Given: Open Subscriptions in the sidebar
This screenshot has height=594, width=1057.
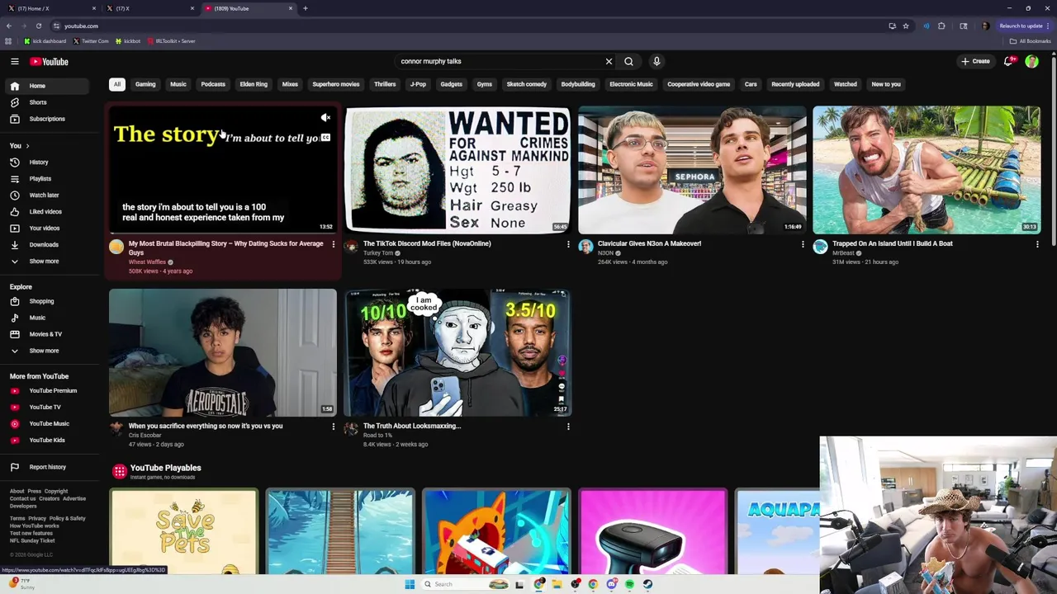Looking at the screenshot, I should (x=47, y=119).
